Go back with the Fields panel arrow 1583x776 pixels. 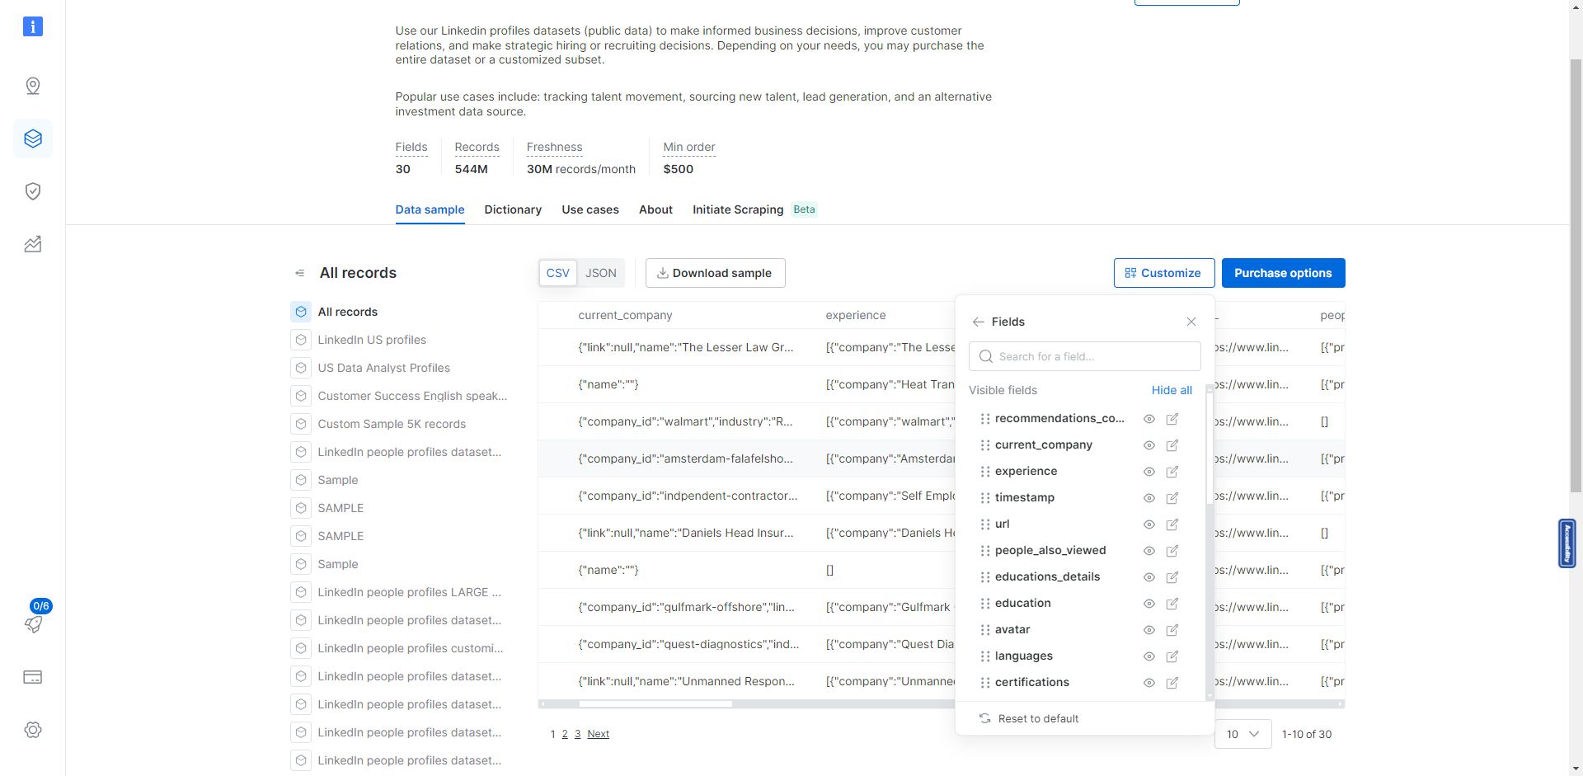(979, 322)
